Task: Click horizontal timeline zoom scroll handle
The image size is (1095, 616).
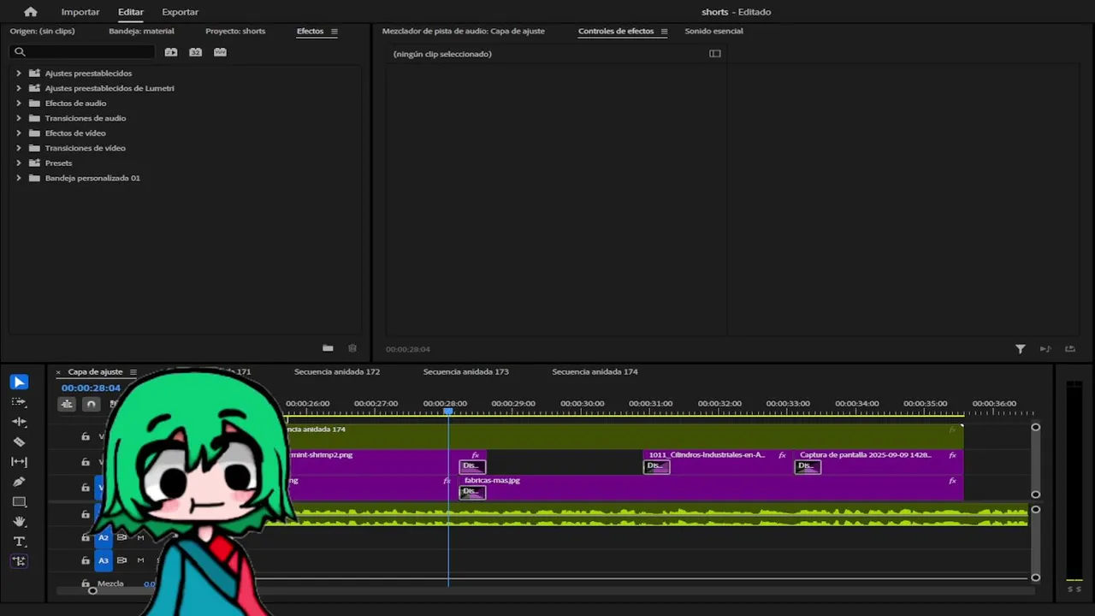Action: tap(92, 590)
